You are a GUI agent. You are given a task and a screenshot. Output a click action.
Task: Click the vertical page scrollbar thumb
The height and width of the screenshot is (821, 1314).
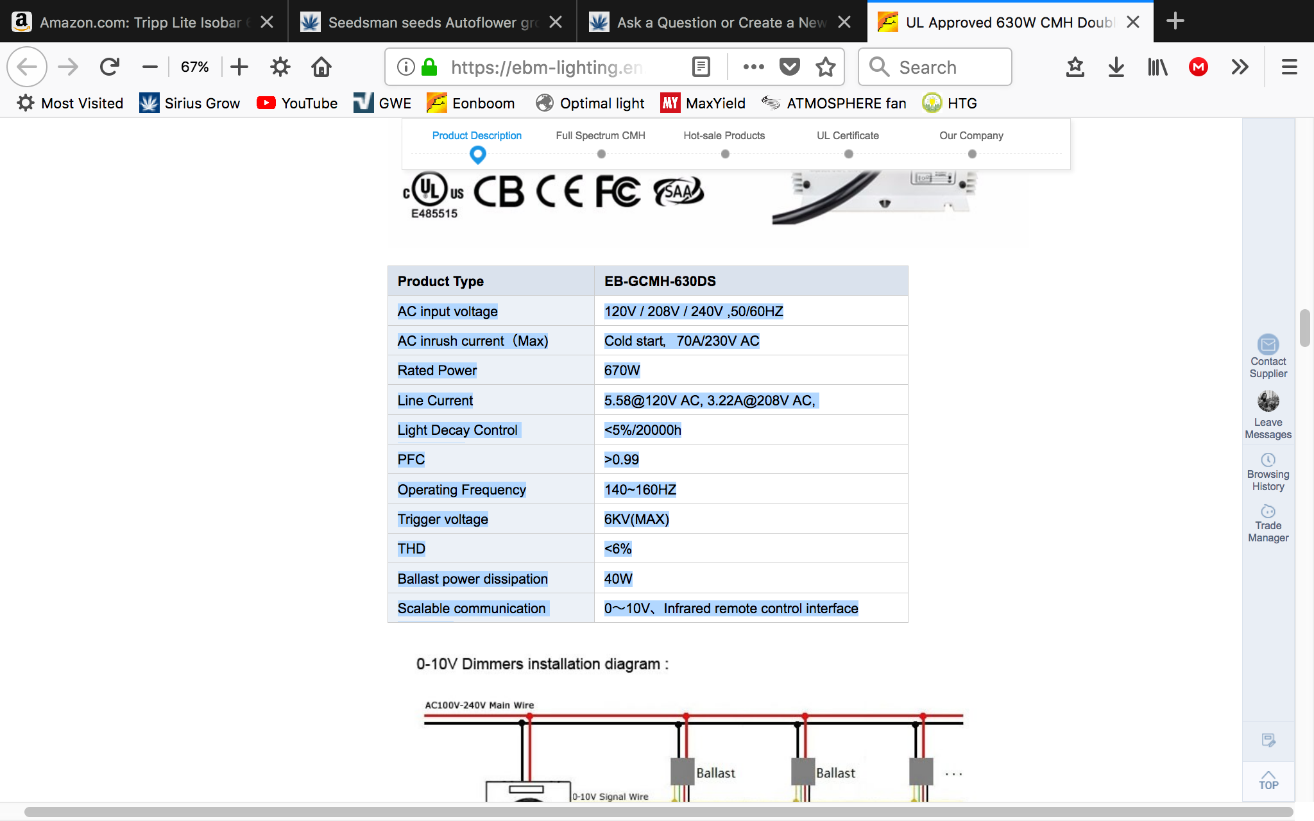click(x=1304, y=328)
